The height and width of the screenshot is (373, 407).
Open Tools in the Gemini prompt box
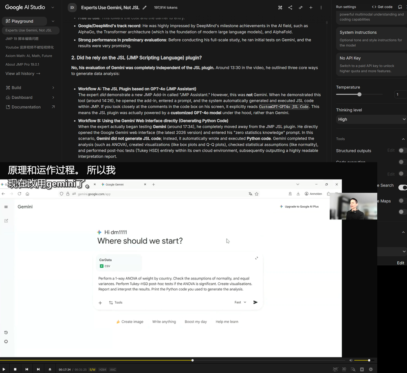click(116, 302)
